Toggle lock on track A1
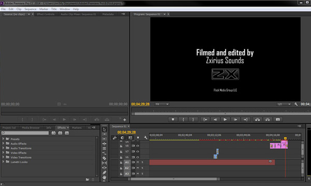Viewport: 311px width, 186px height. pyautogui.click(x=121, y=162)
